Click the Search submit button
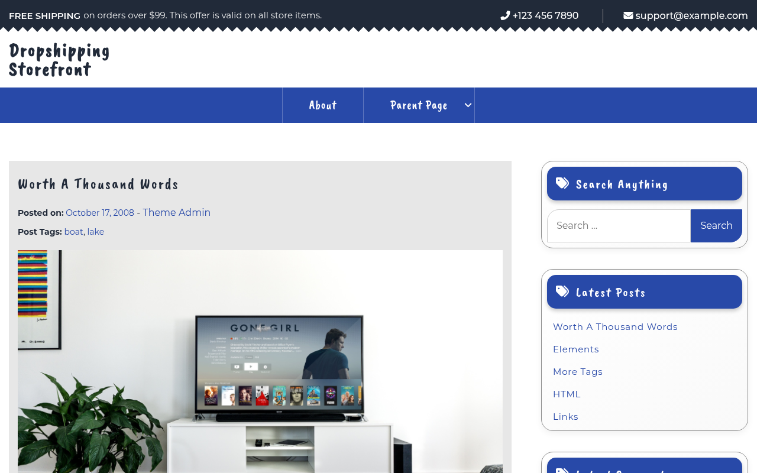This screenshot has width=757, height=473. point(716,226)
